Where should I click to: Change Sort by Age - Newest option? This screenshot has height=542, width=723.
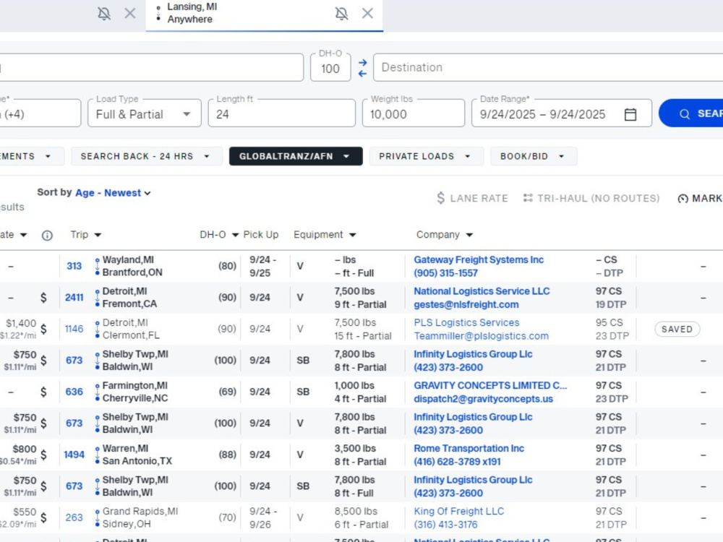click(113, 193)
